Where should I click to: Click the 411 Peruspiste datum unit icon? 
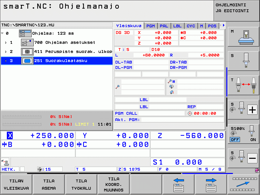coord(27,52)
